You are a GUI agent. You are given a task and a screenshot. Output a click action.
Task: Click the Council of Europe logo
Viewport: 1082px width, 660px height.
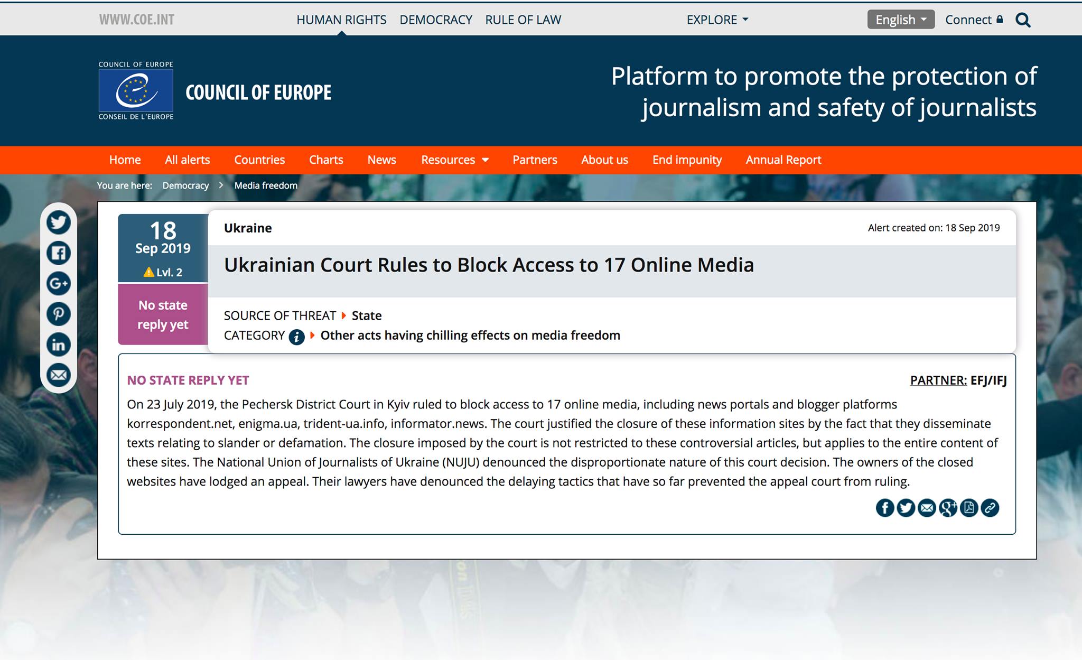(x=136, y=91)
